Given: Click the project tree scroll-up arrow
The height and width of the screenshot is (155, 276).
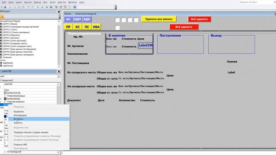Looking at the screenshot, I should 59,21.
